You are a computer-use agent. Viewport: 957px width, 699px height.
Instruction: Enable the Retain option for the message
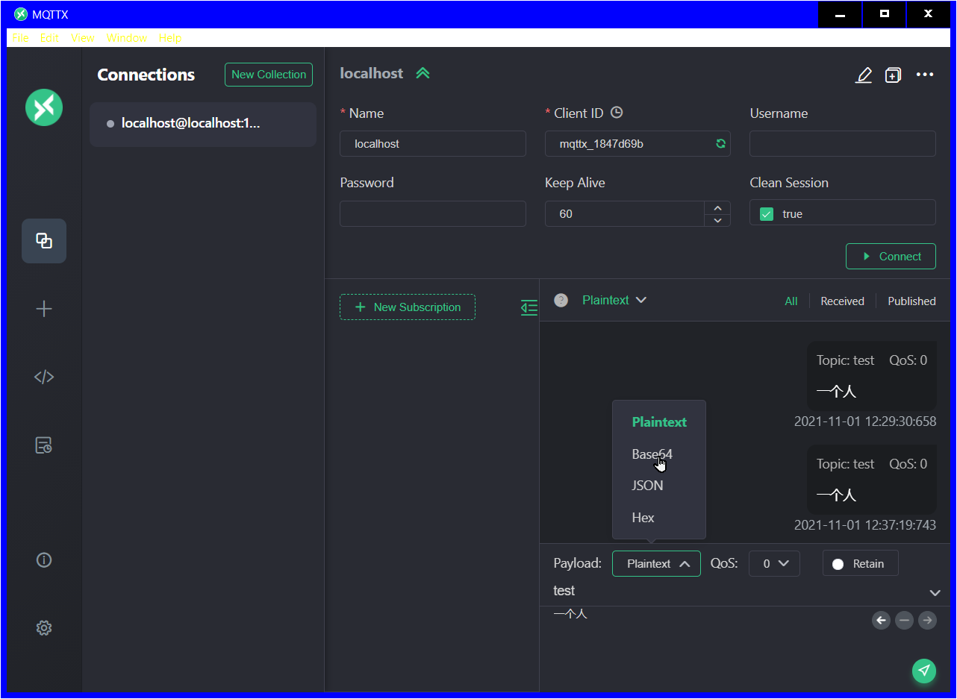coord(860,563)
